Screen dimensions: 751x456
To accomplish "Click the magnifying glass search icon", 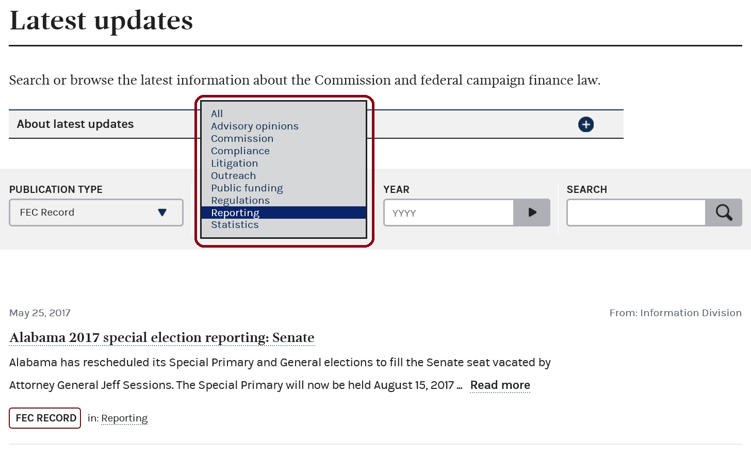I will point(724,213).
